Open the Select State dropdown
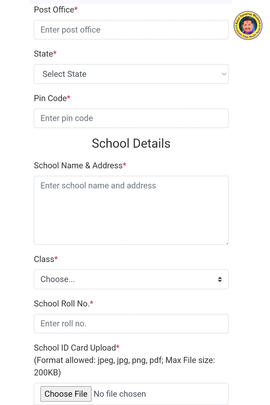Image resolution: width=270 pixels, height=405 pixels. point(131,74)
